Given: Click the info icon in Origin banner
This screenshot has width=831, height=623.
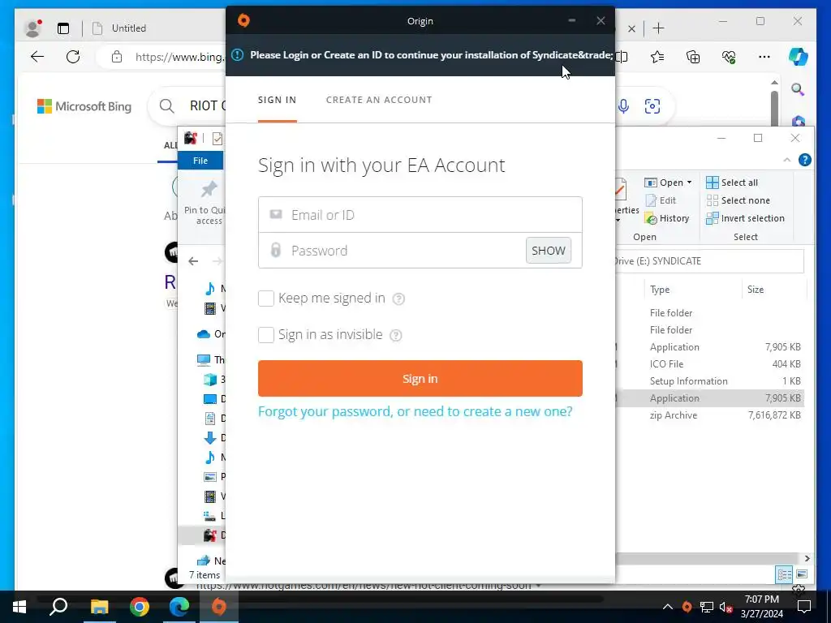Looking at the screenshot, I should 238,54.
